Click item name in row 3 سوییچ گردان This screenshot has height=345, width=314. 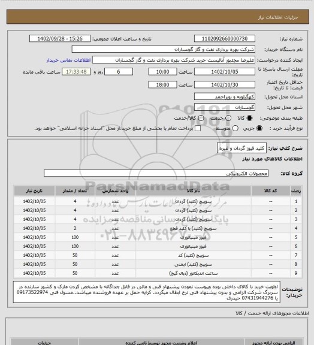point(194,220)
